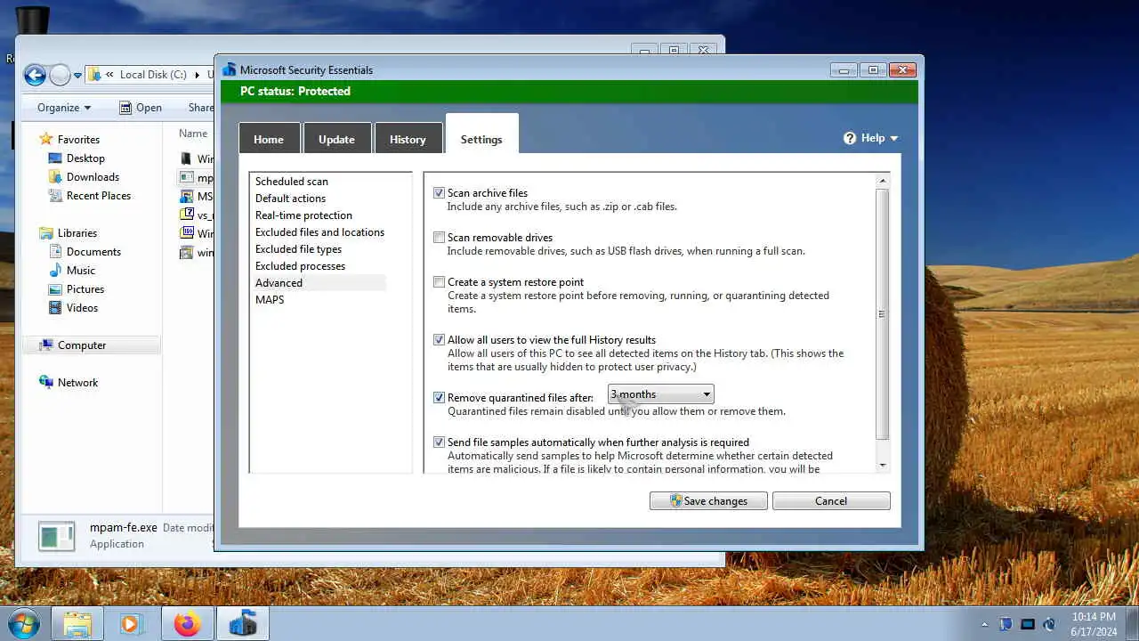The image size is (1139, 641).
Task: Open Real-time protection settings
Action: coord(303,215)
